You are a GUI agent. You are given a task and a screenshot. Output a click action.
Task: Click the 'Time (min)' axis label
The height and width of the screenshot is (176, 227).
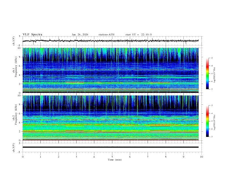[x=115, y=160]
